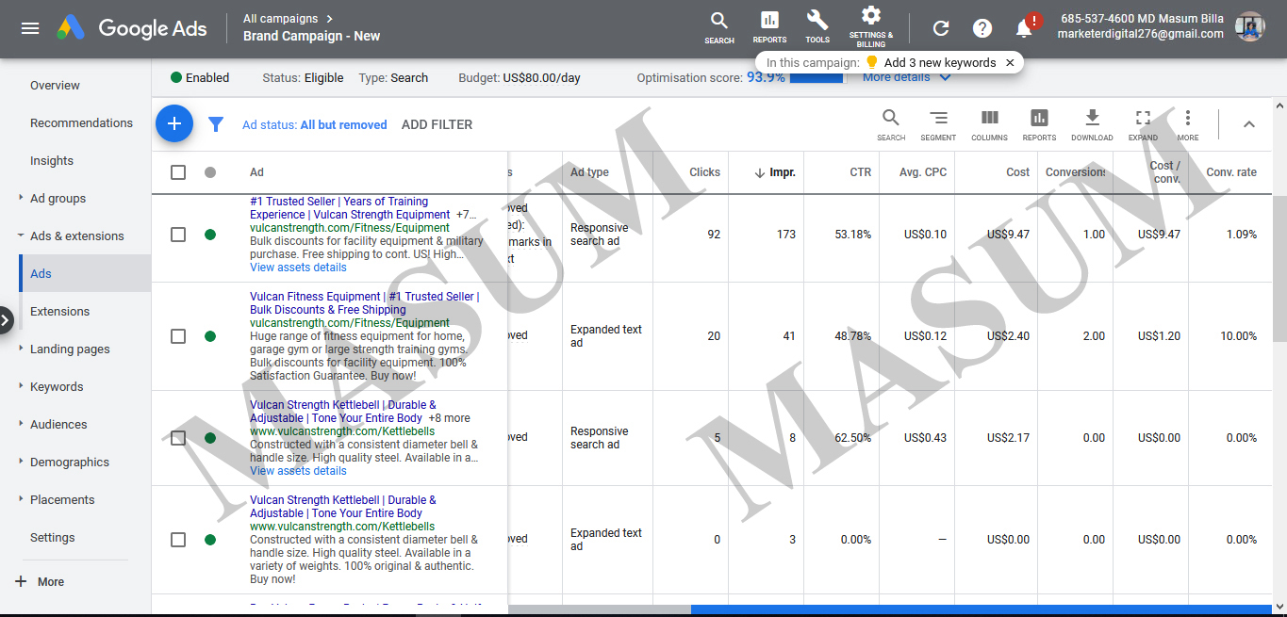This screenshot has width=1287, height=617.
Task: Click the ADD FILTER button
Action: [437, 124]
